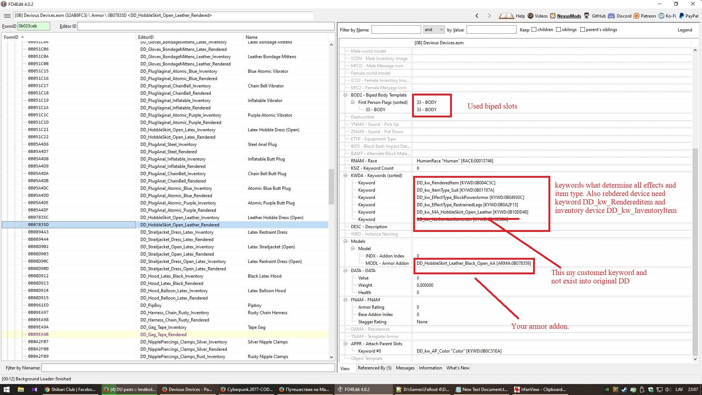Collapse KWDA - Keywords (sorted) node
This screenshot has height=395, width=702.
(x=346, y=176)
